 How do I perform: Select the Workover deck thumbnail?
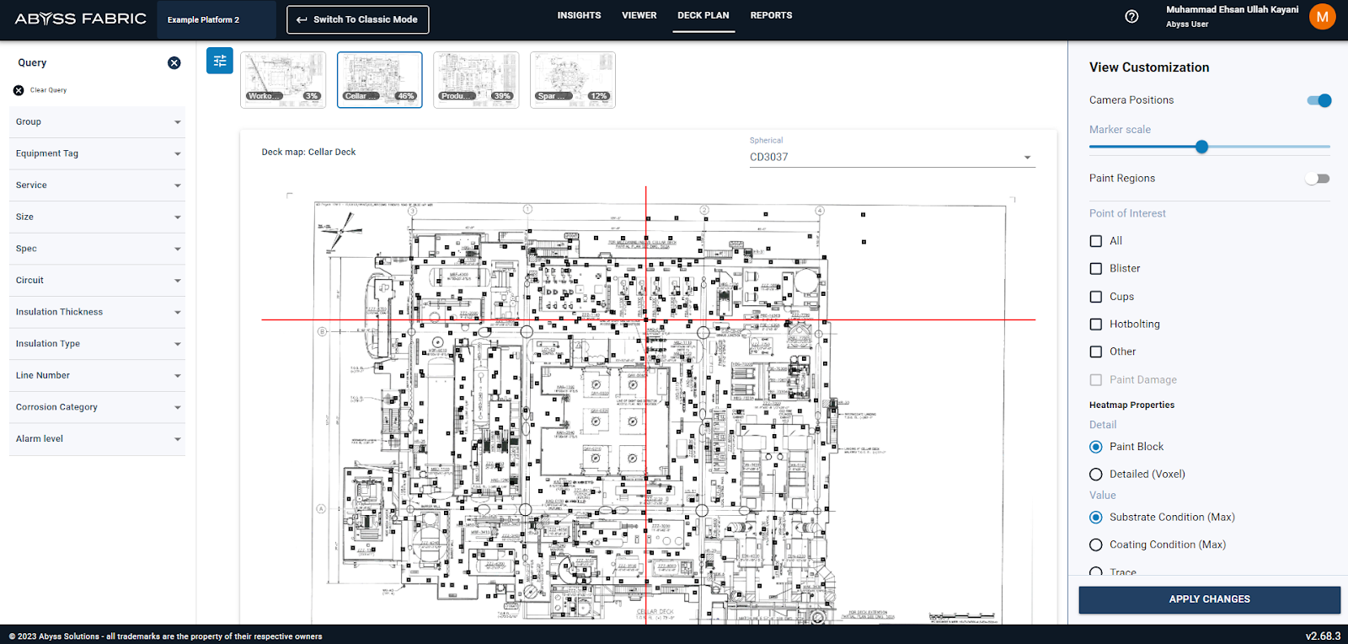click(283, 80)
